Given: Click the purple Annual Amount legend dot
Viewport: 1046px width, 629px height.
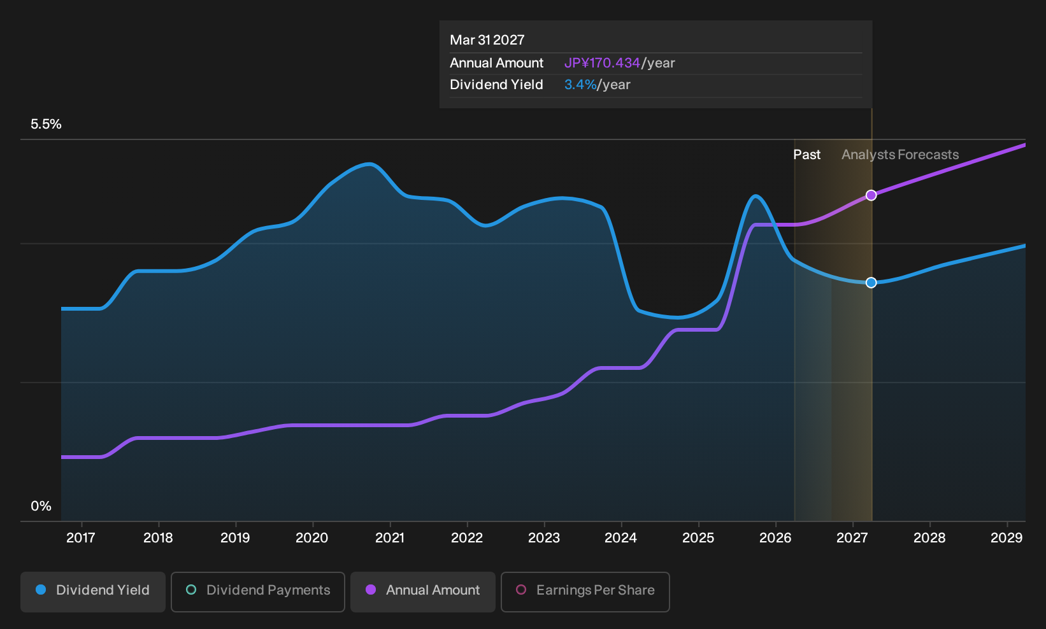Looking at the screenshot, I should pos(371,590).
